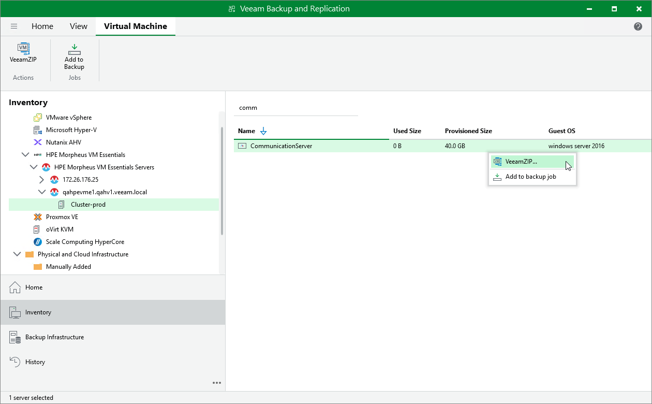Click the Scale Computing HyperCore icon
The width and height of the screenshot is (652, 404).
pyautogui.click(x=37, y=241)
